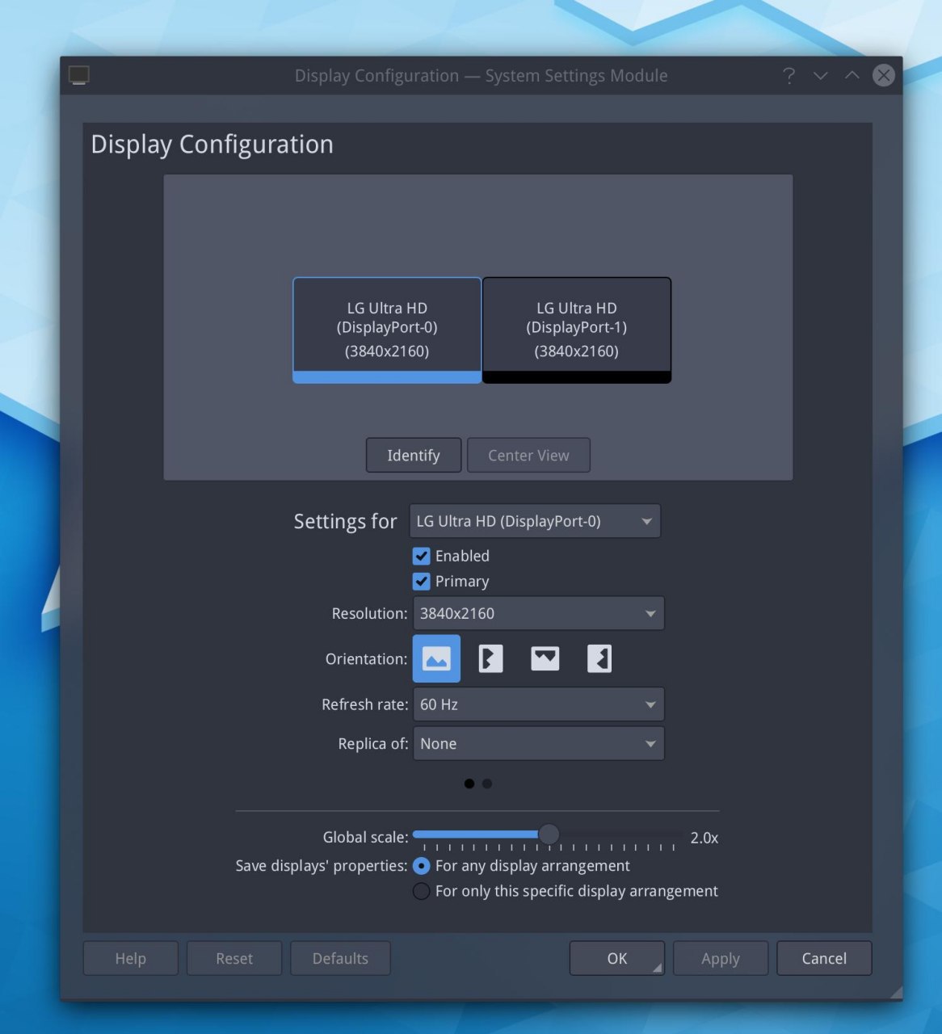This screenshot has width=942, height=1034.
Task: Click the Center View button
Action: point(528,456)
